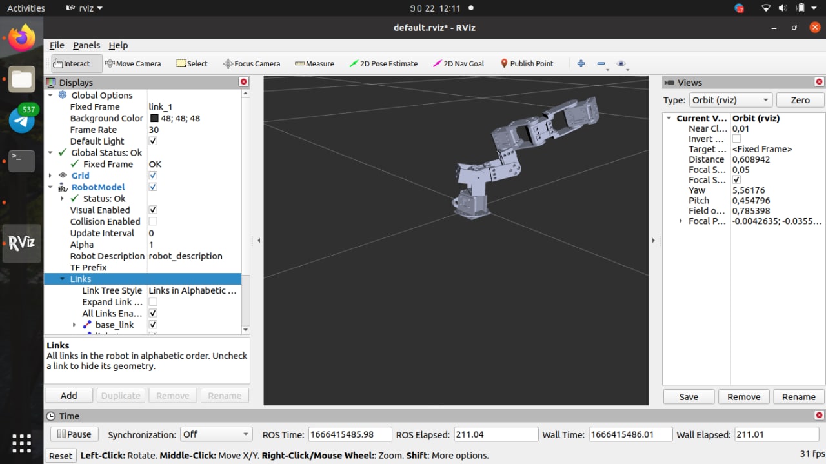The height and width of the screenshot is (464, 826).
Task: Activate the Measure tool
Action: click(x=314, y=64)
